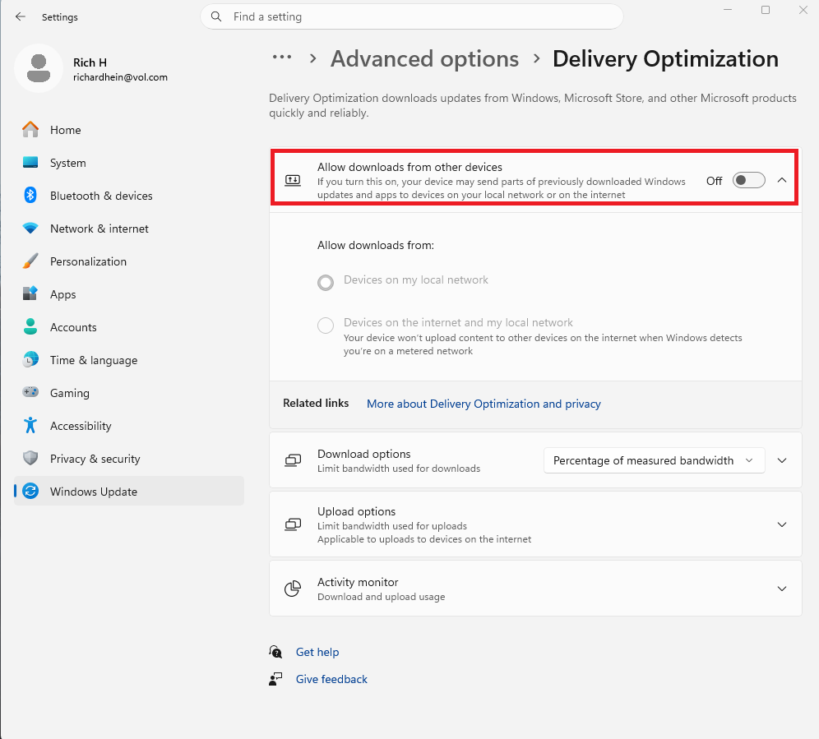
Task: Click the Accounts person icon
Action: (30, 327)
